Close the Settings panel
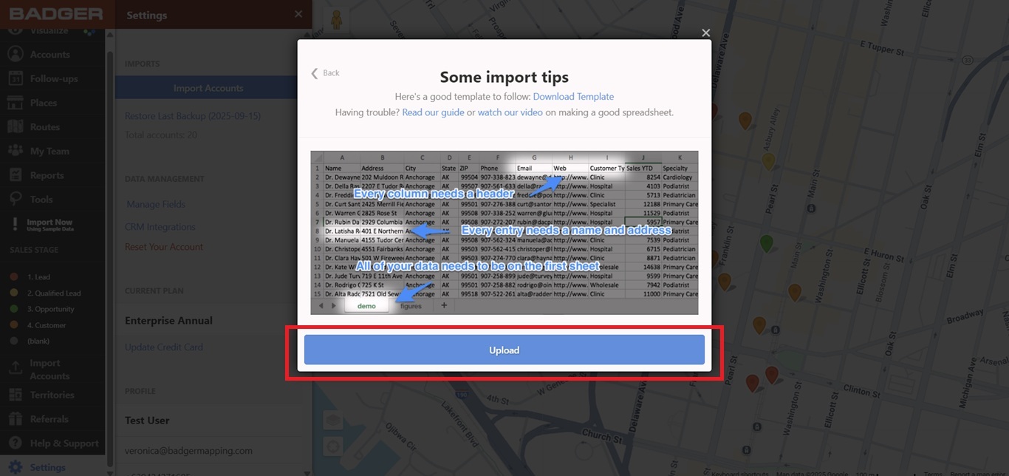This screenshot has height=476, width=1009. coord(298,14)
